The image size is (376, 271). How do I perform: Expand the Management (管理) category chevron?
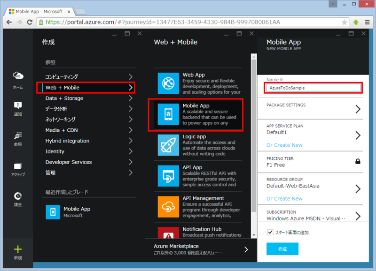pos(131,173)
